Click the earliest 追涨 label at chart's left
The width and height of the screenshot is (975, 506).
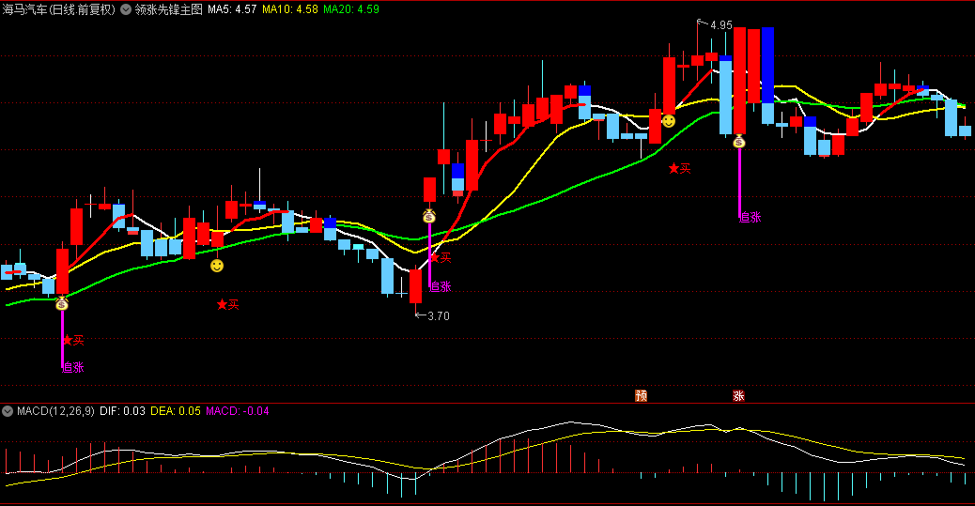[72, 367]
